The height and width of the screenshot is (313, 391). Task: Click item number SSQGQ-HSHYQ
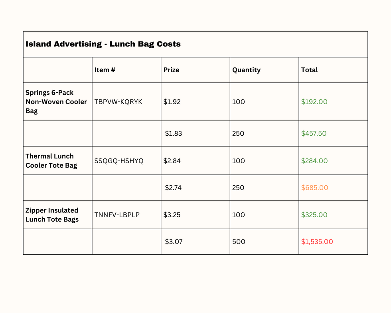coord(119,161)
